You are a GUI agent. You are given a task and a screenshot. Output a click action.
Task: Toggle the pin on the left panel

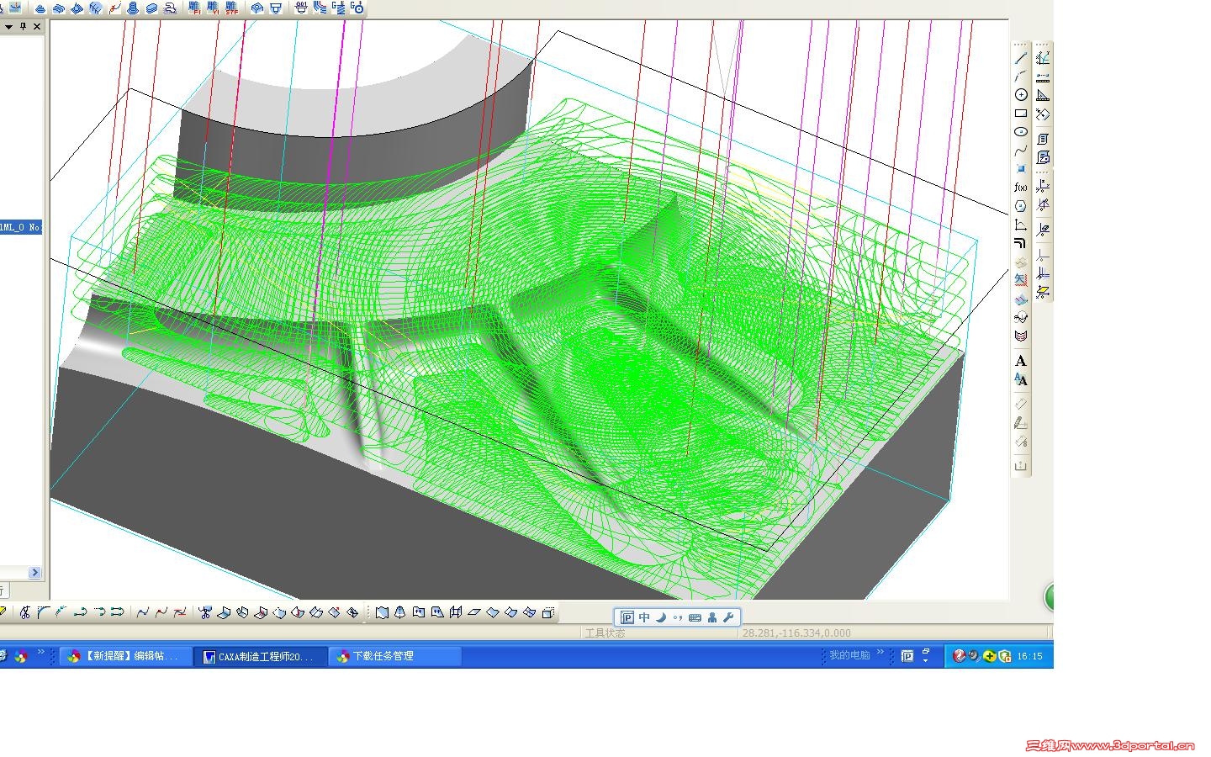[24, 26]
